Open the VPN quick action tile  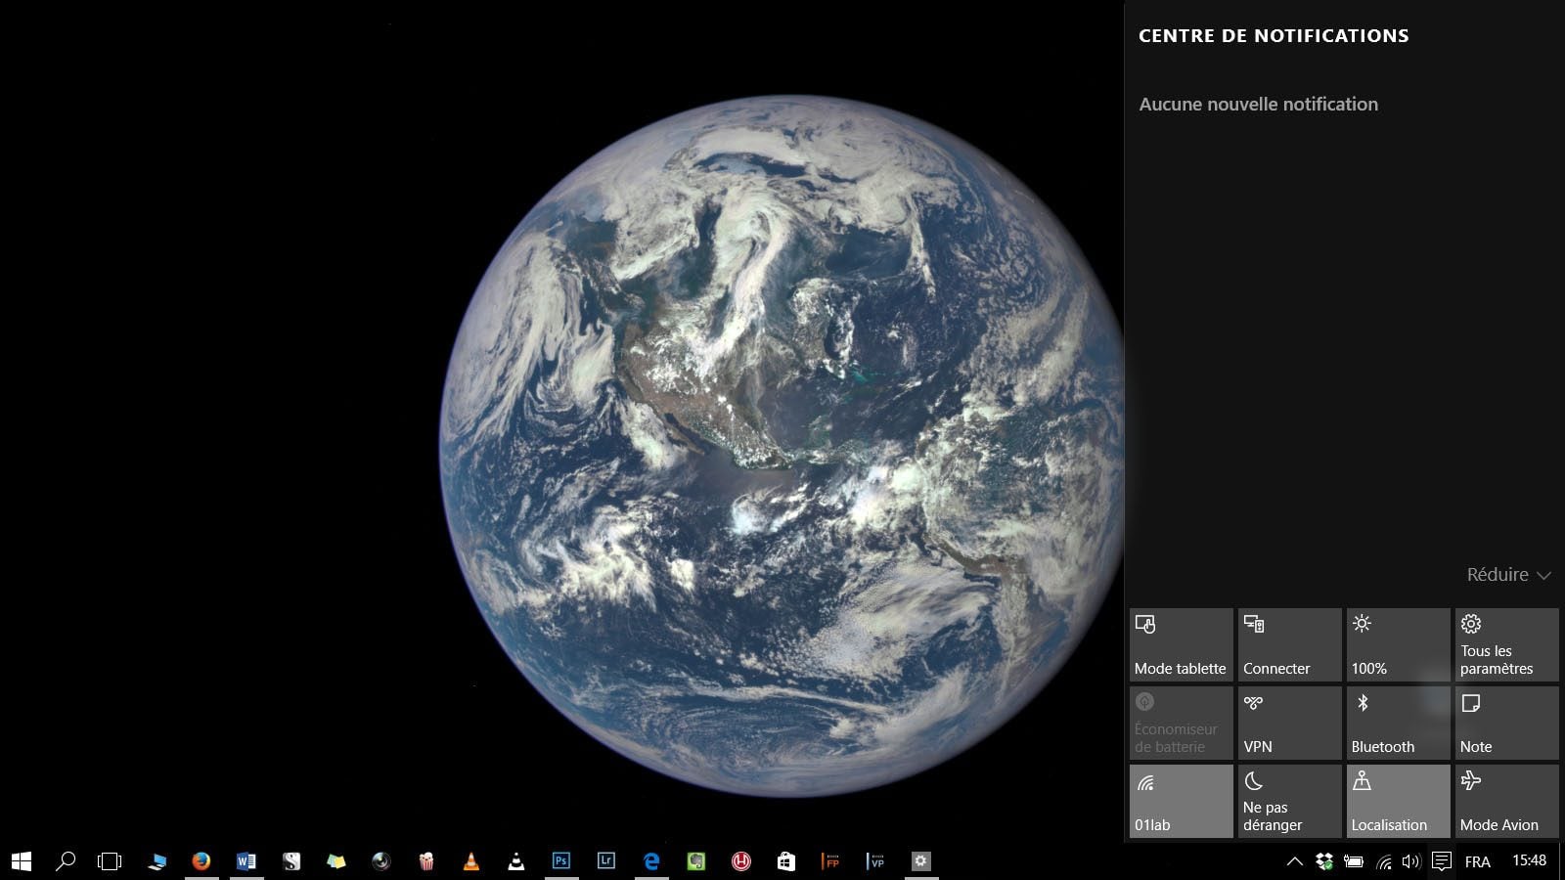click(1289, 724)
